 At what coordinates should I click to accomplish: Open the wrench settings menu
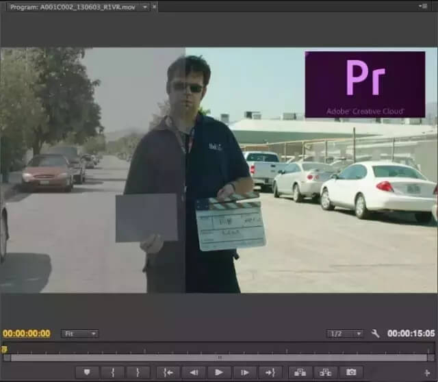tap(375, 333)
